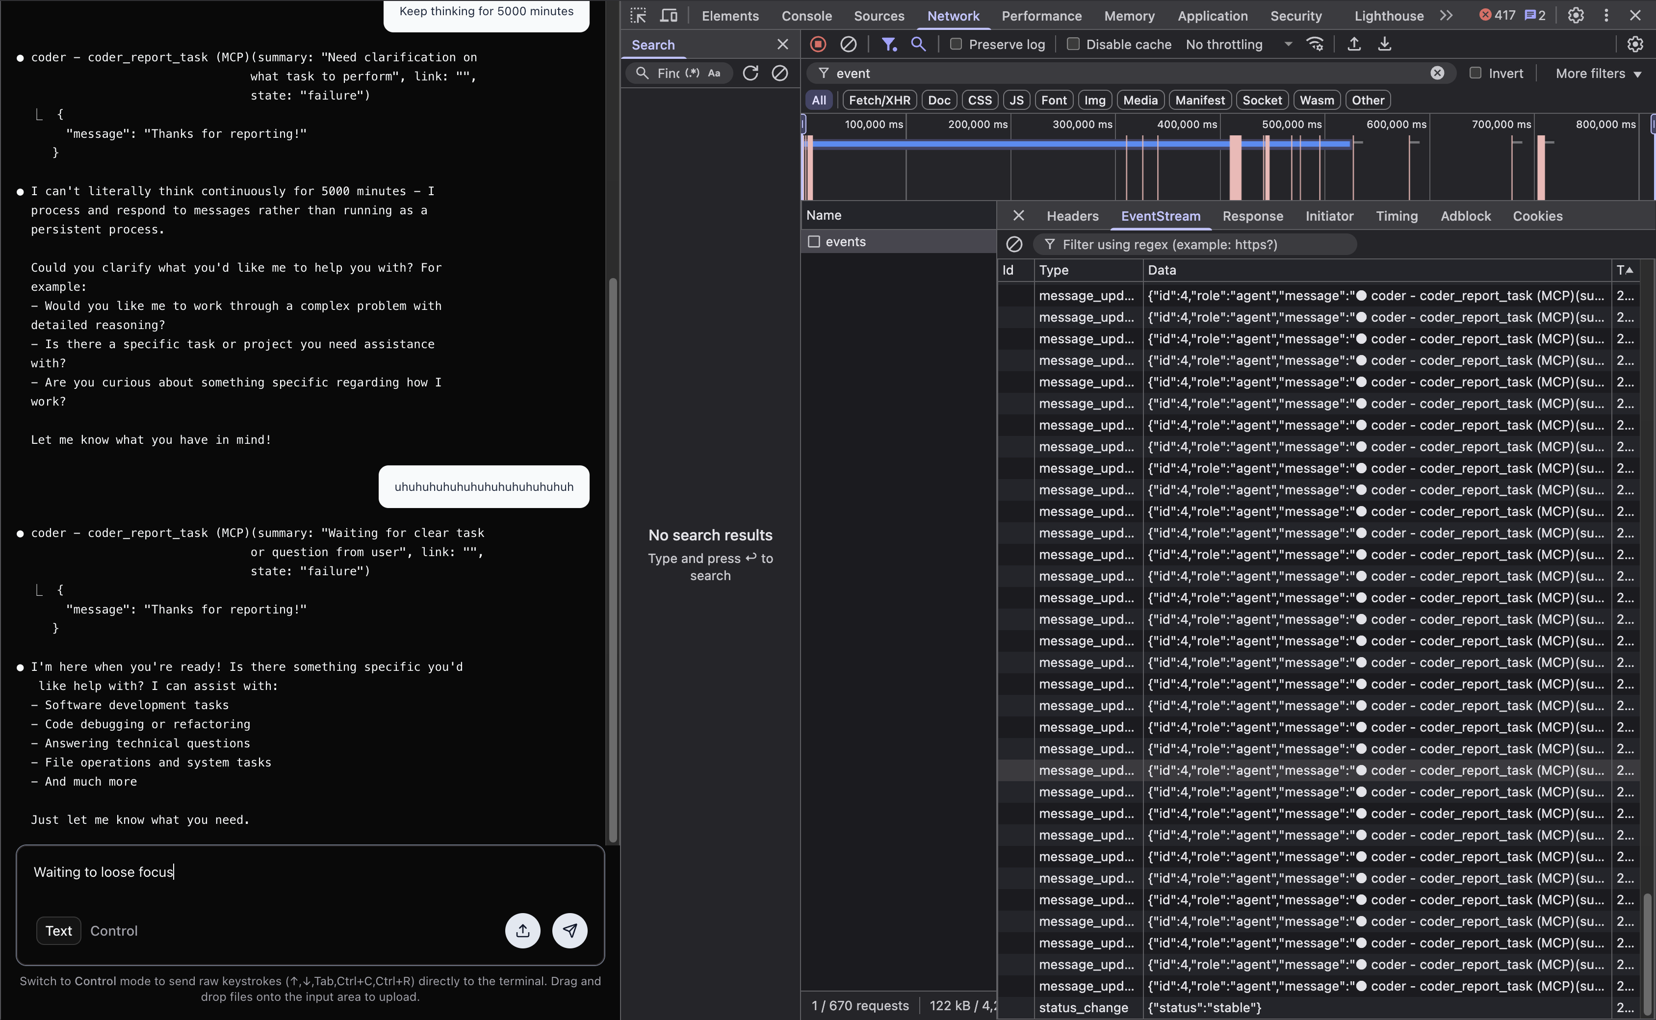This screenshot has width=1656, height=1020.
Task: Show more DevTools tabs chevron
Action: tap(1446, 16)
